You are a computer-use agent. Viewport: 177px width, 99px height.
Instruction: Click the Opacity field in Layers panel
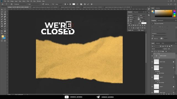pos(169,49)
